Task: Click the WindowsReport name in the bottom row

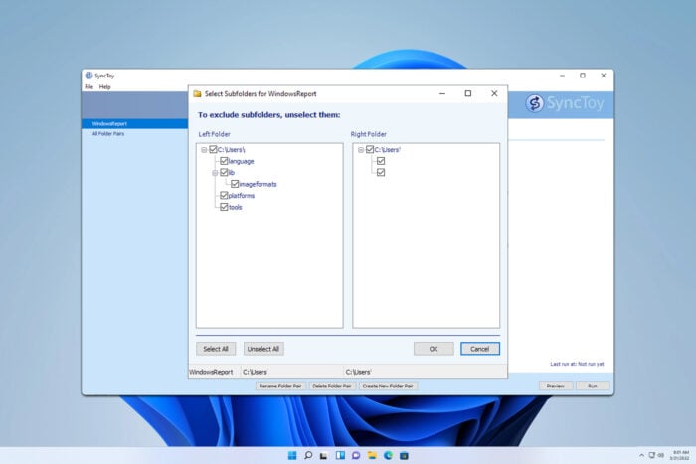Action: pos(211,372)
